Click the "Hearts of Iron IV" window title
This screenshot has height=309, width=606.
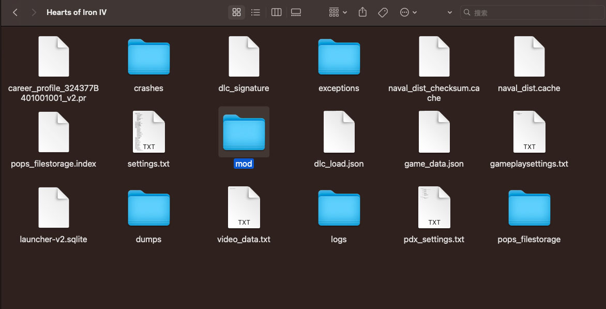(x=77, y=12)
